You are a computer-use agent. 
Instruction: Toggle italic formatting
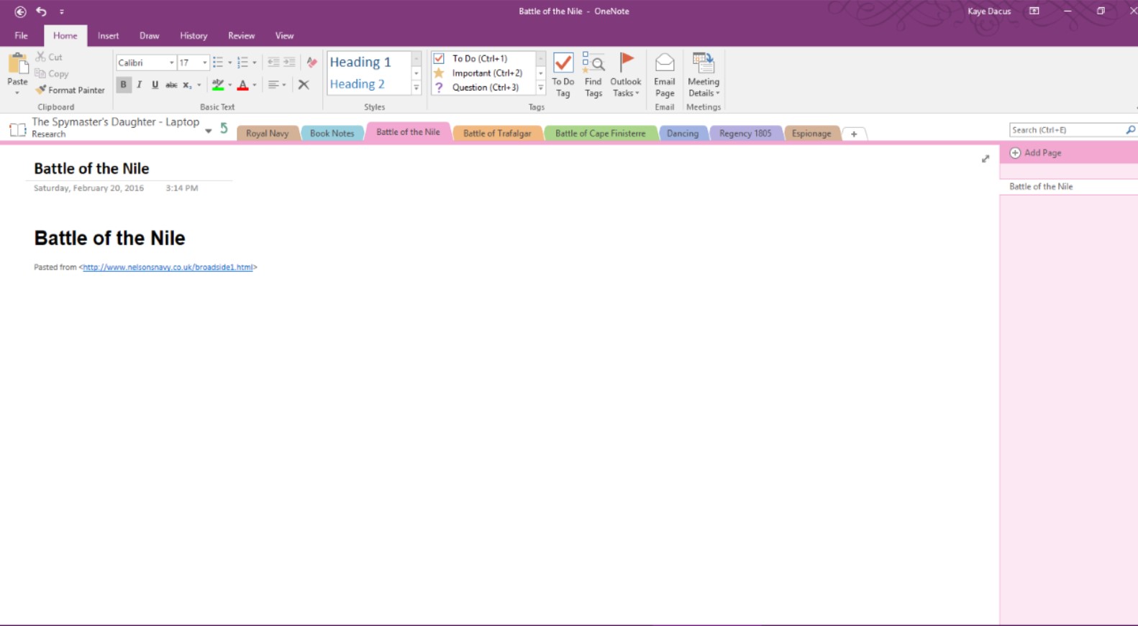tap(140, 85)
